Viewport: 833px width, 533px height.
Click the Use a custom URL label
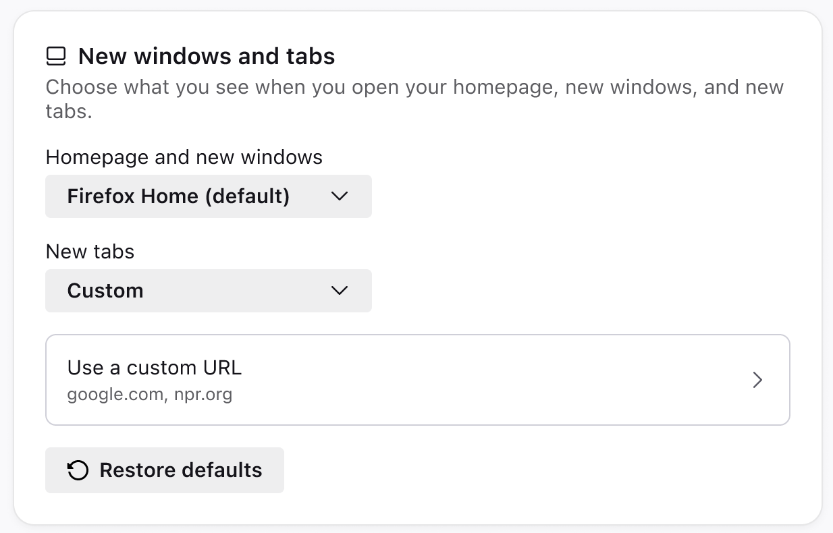pyautogui.click(x=154, y=368)
